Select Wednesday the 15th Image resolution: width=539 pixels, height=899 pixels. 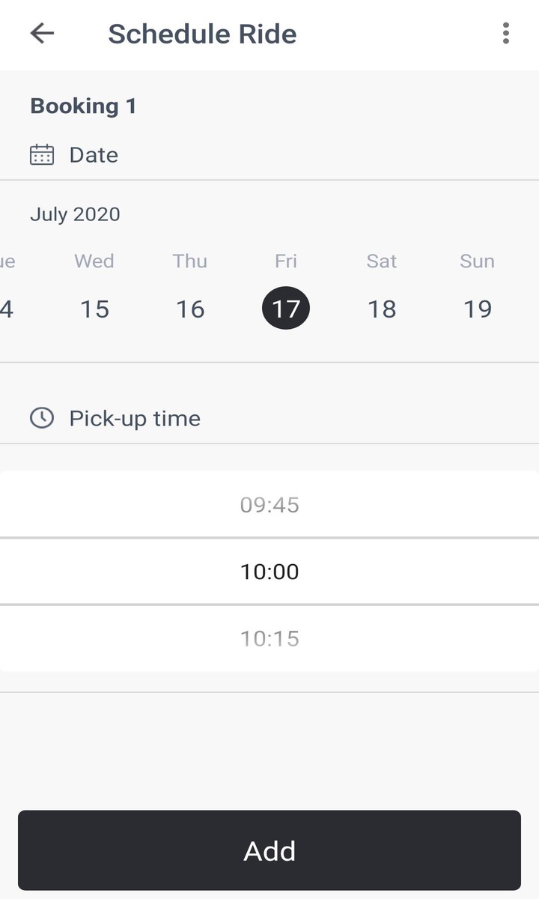tap(94, 309)
